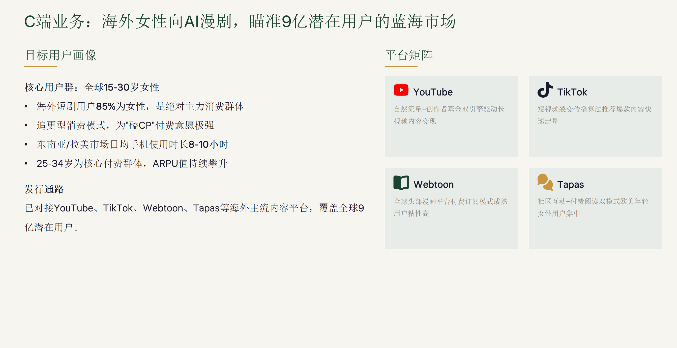Select the Webtoon card title

[x=433, y=184]
